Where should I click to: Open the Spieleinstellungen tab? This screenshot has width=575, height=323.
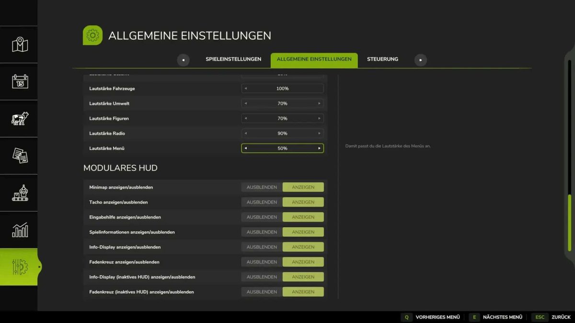coord(233,59)
